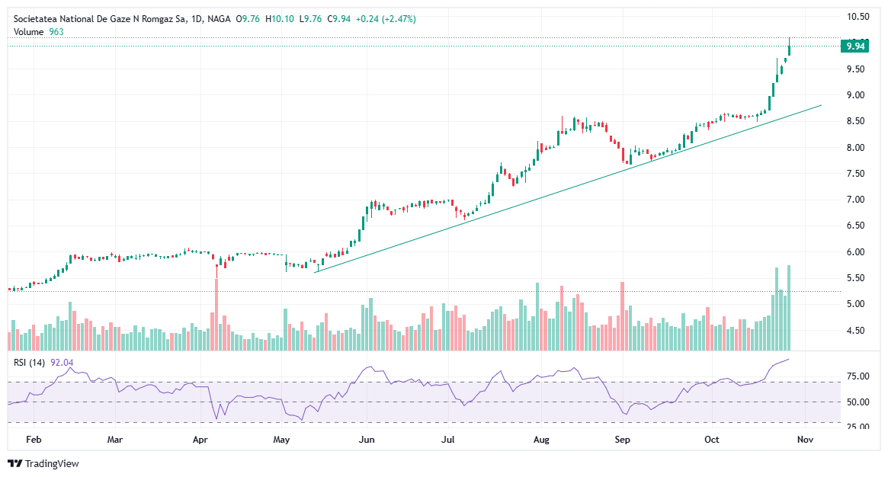
Task: Click the Feb label on time axis
Action: [x=33, y=440]
